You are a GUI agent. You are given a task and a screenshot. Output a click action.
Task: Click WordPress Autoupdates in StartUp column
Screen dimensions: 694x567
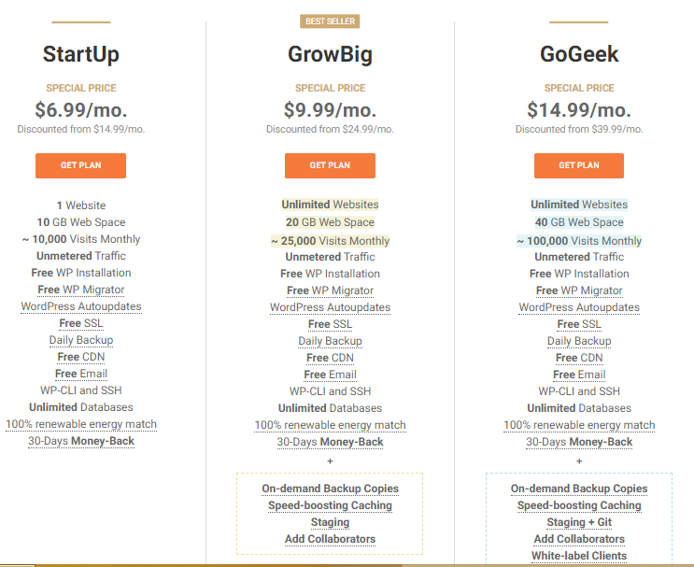[x=81, y=306]
